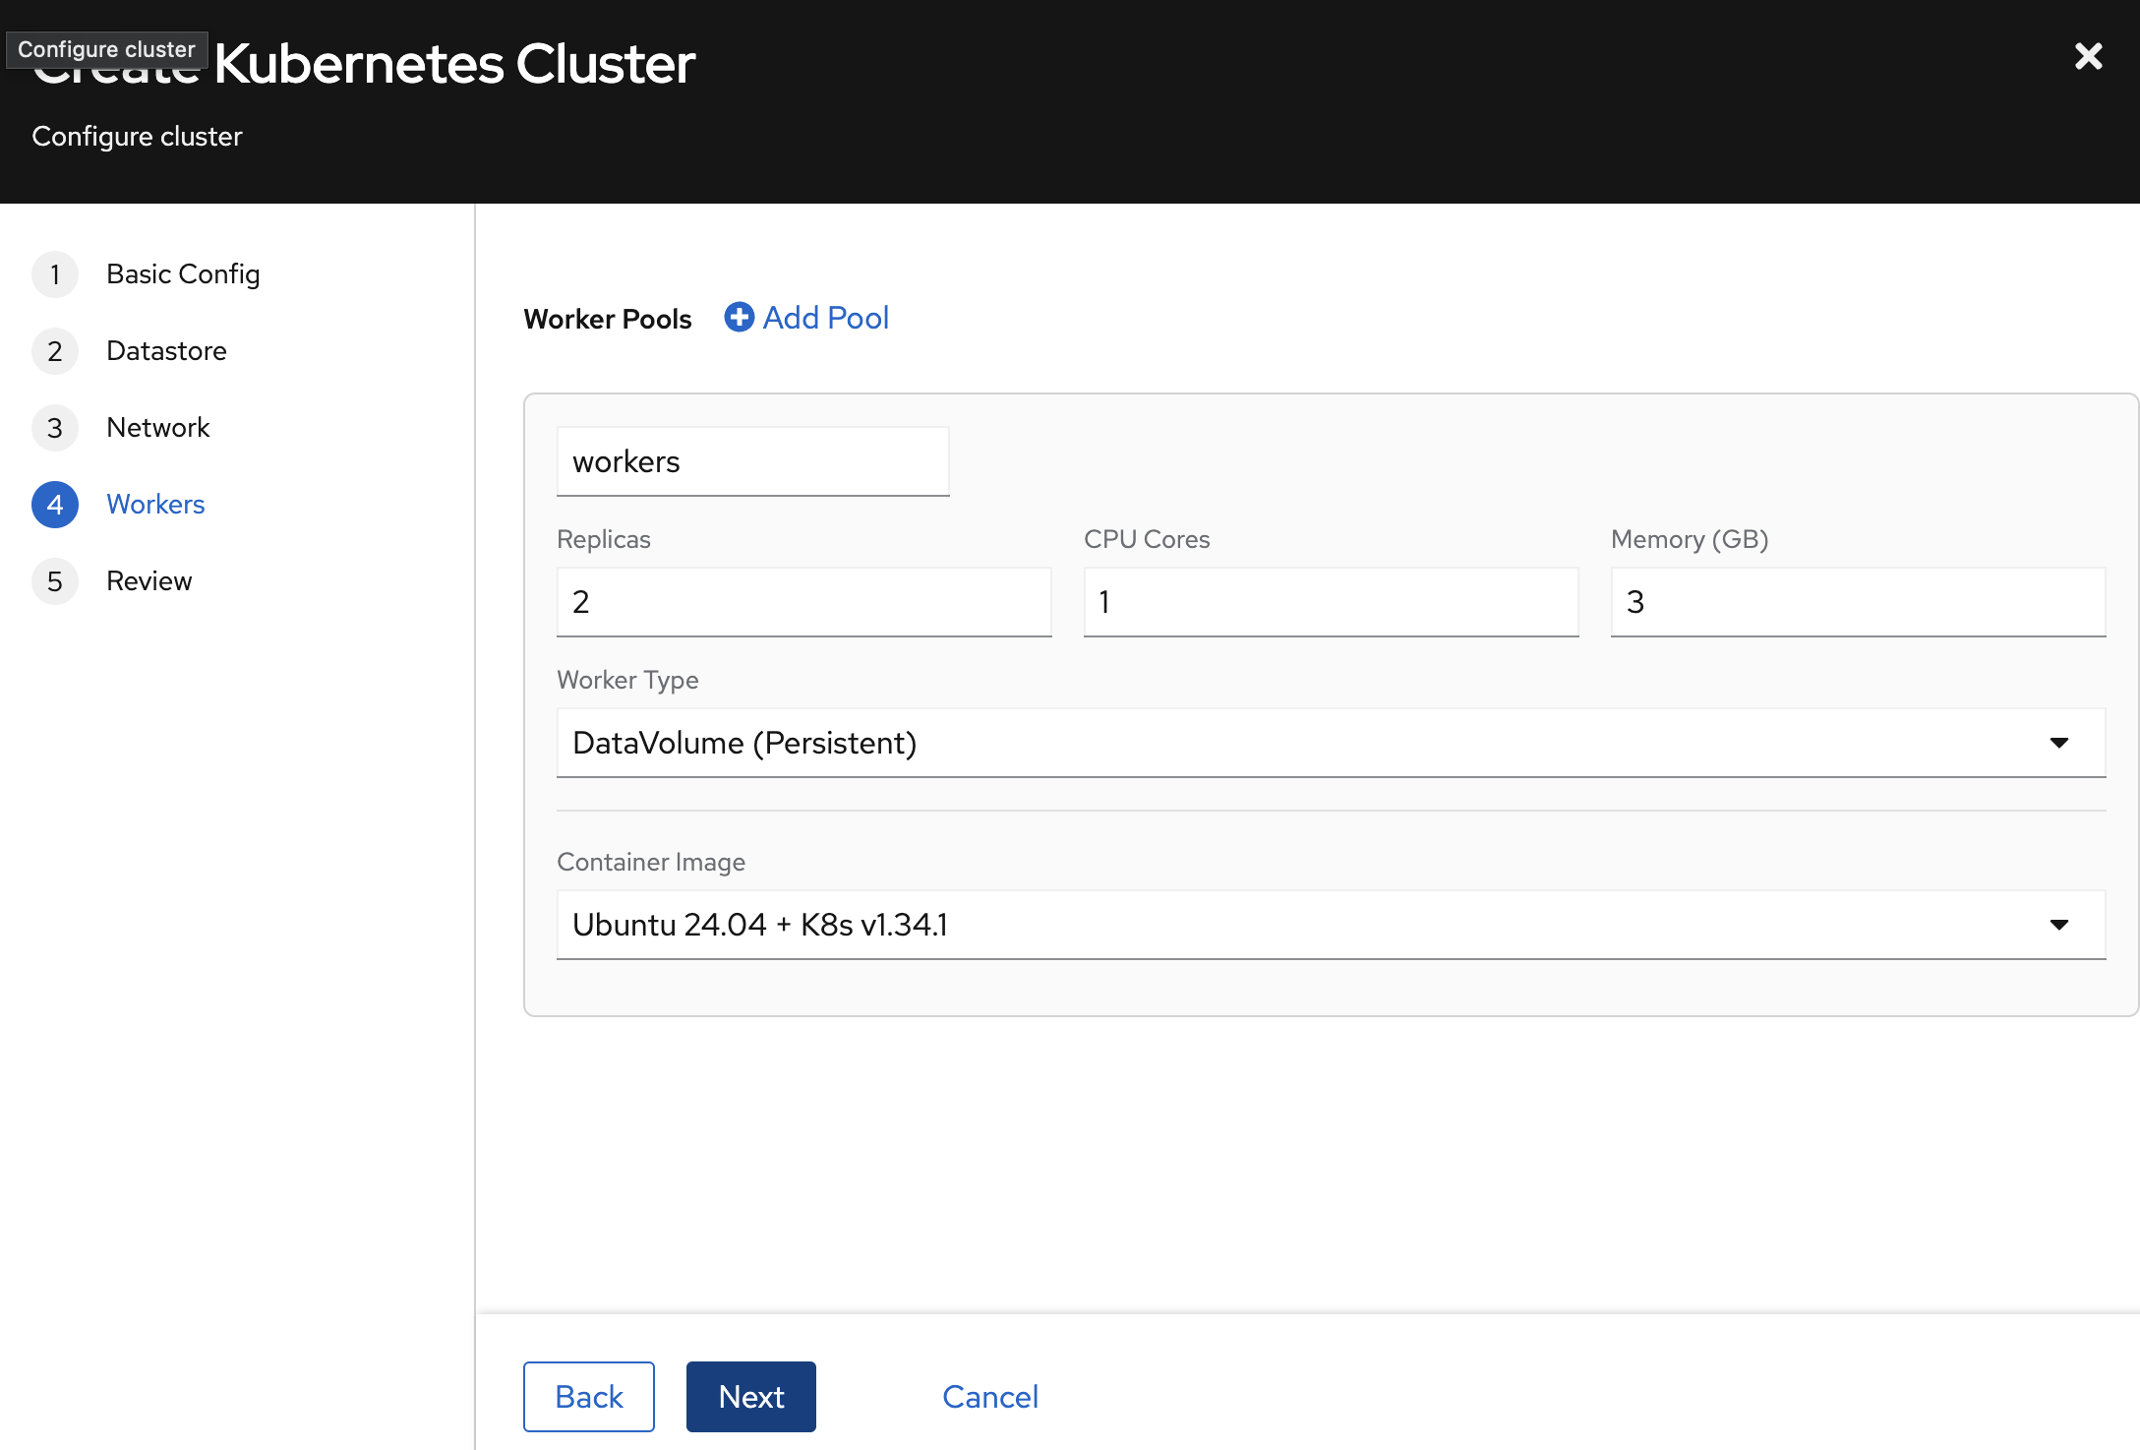Click step 2 number circle for Datastore
This screenshot has height=1450, width=2140.
coord(55,351)
